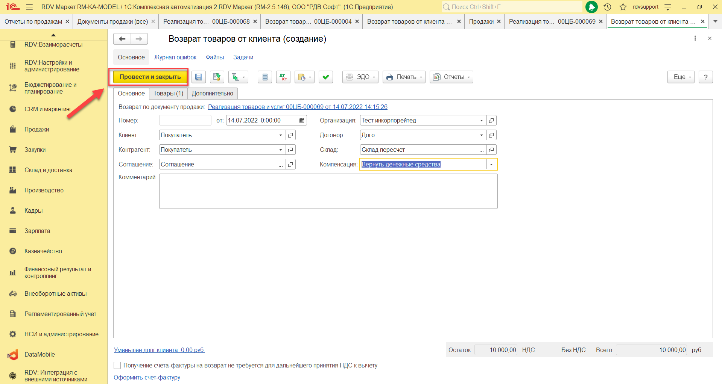Toggle the счет-фактура not required checkbox
Screen dimensions: 722x384
click(117, 365)
